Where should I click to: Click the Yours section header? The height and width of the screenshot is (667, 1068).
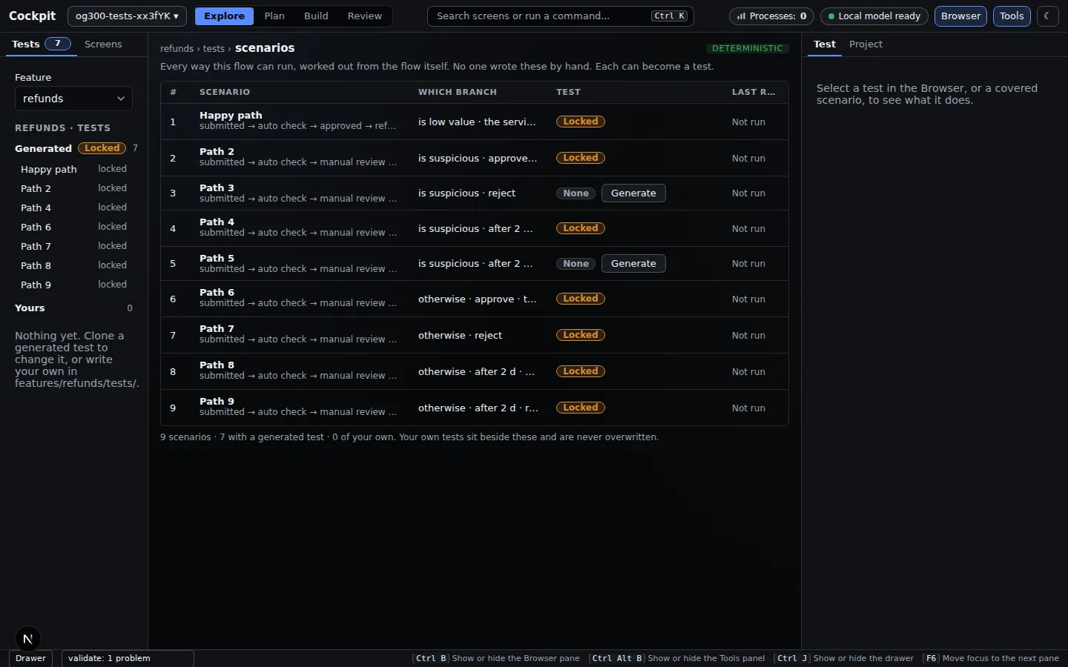[30, 308]
